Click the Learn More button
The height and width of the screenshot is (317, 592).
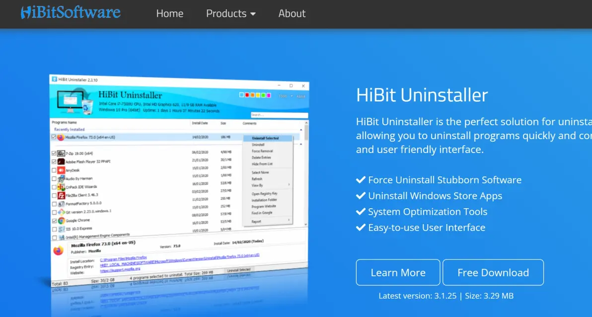(398, 272)
